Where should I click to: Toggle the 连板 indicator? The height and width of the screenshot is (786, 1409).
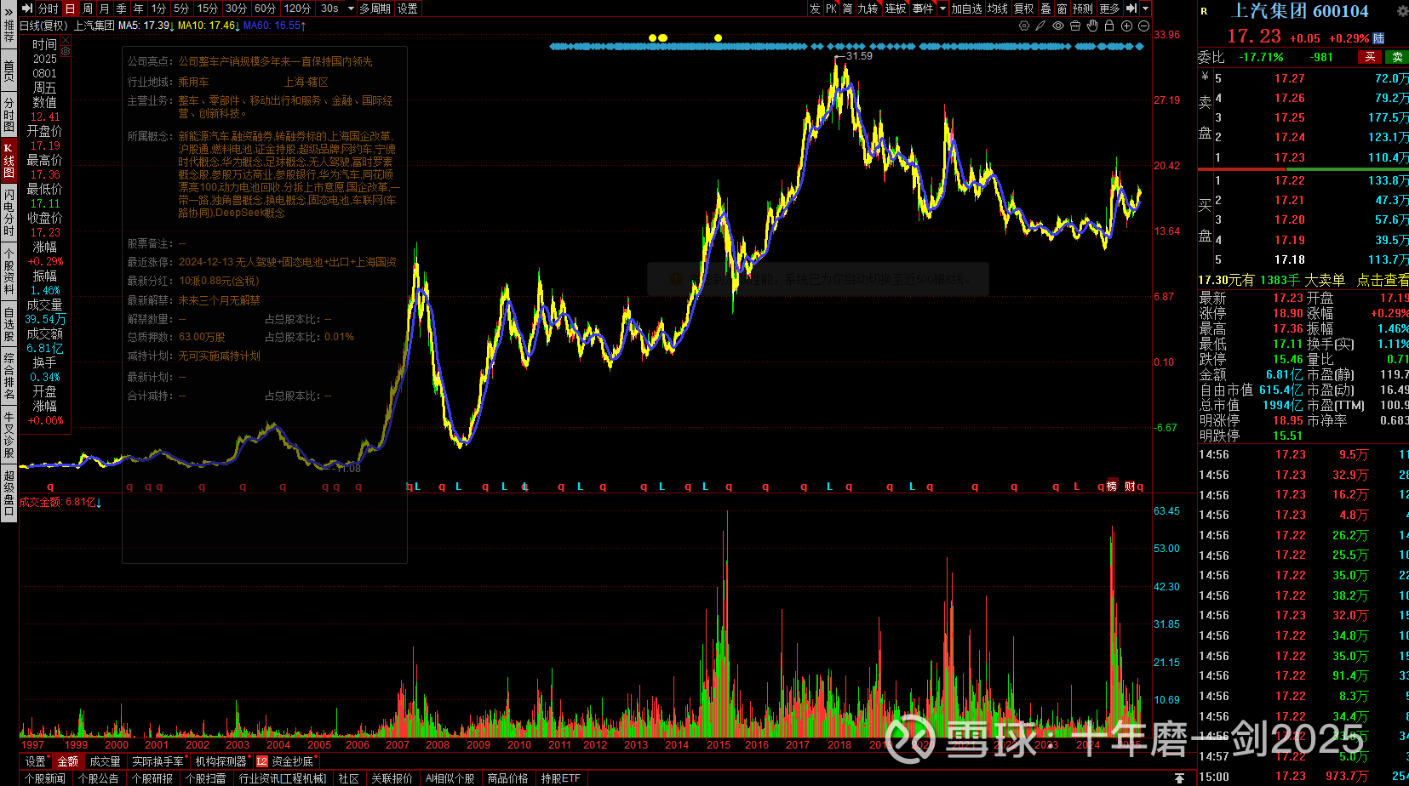click(x=895, y=9)
